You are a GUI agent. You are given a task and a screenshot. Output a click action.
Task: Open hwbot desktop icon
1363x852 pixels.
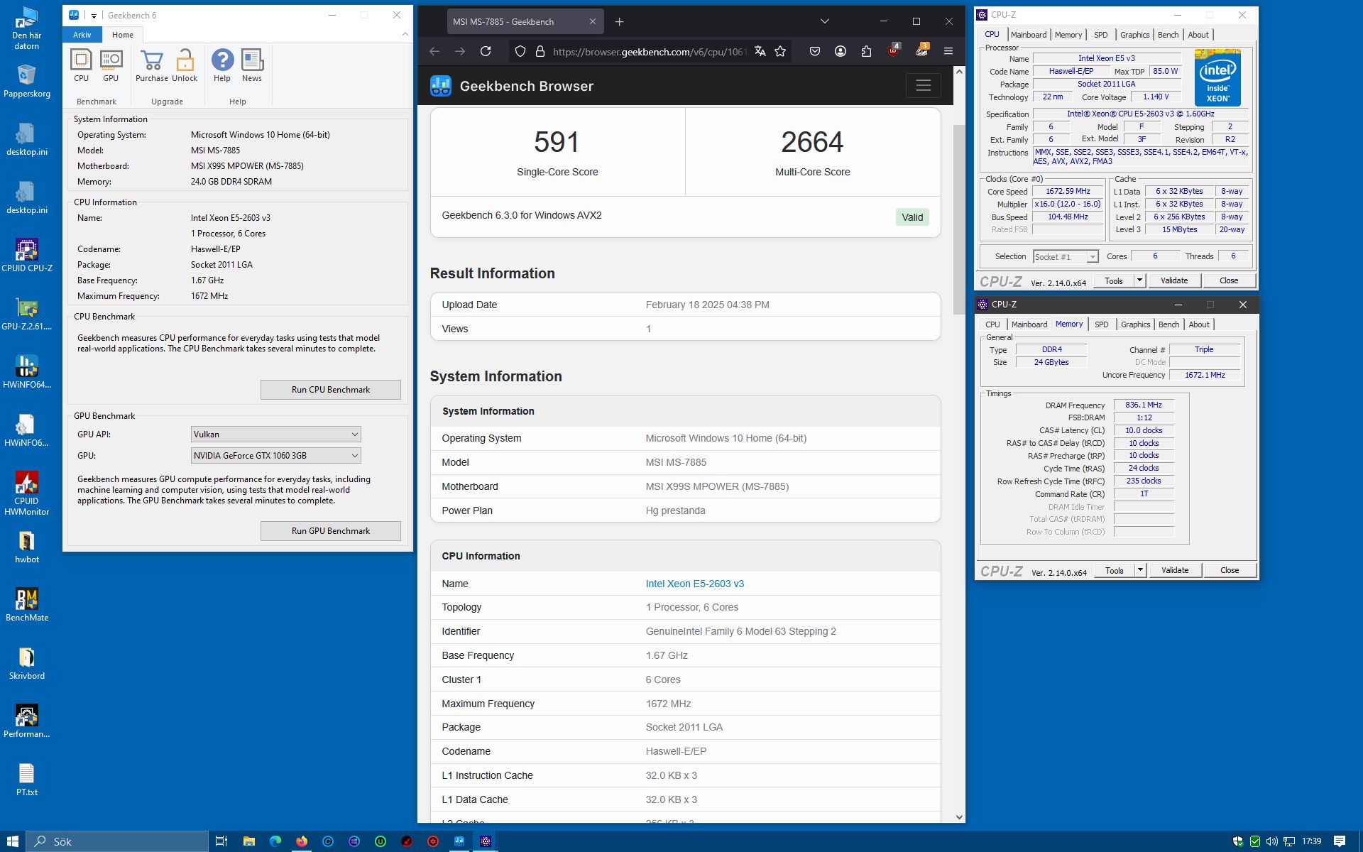tap(27, 547)
